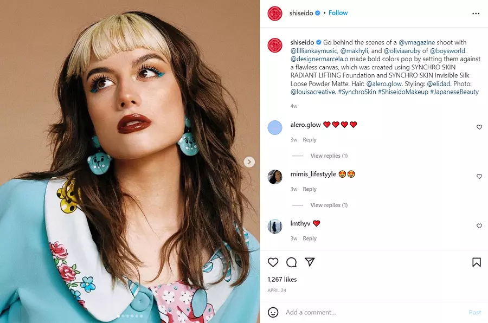Open comments via the speech bubble icon
488x323 pixels.
292,262
